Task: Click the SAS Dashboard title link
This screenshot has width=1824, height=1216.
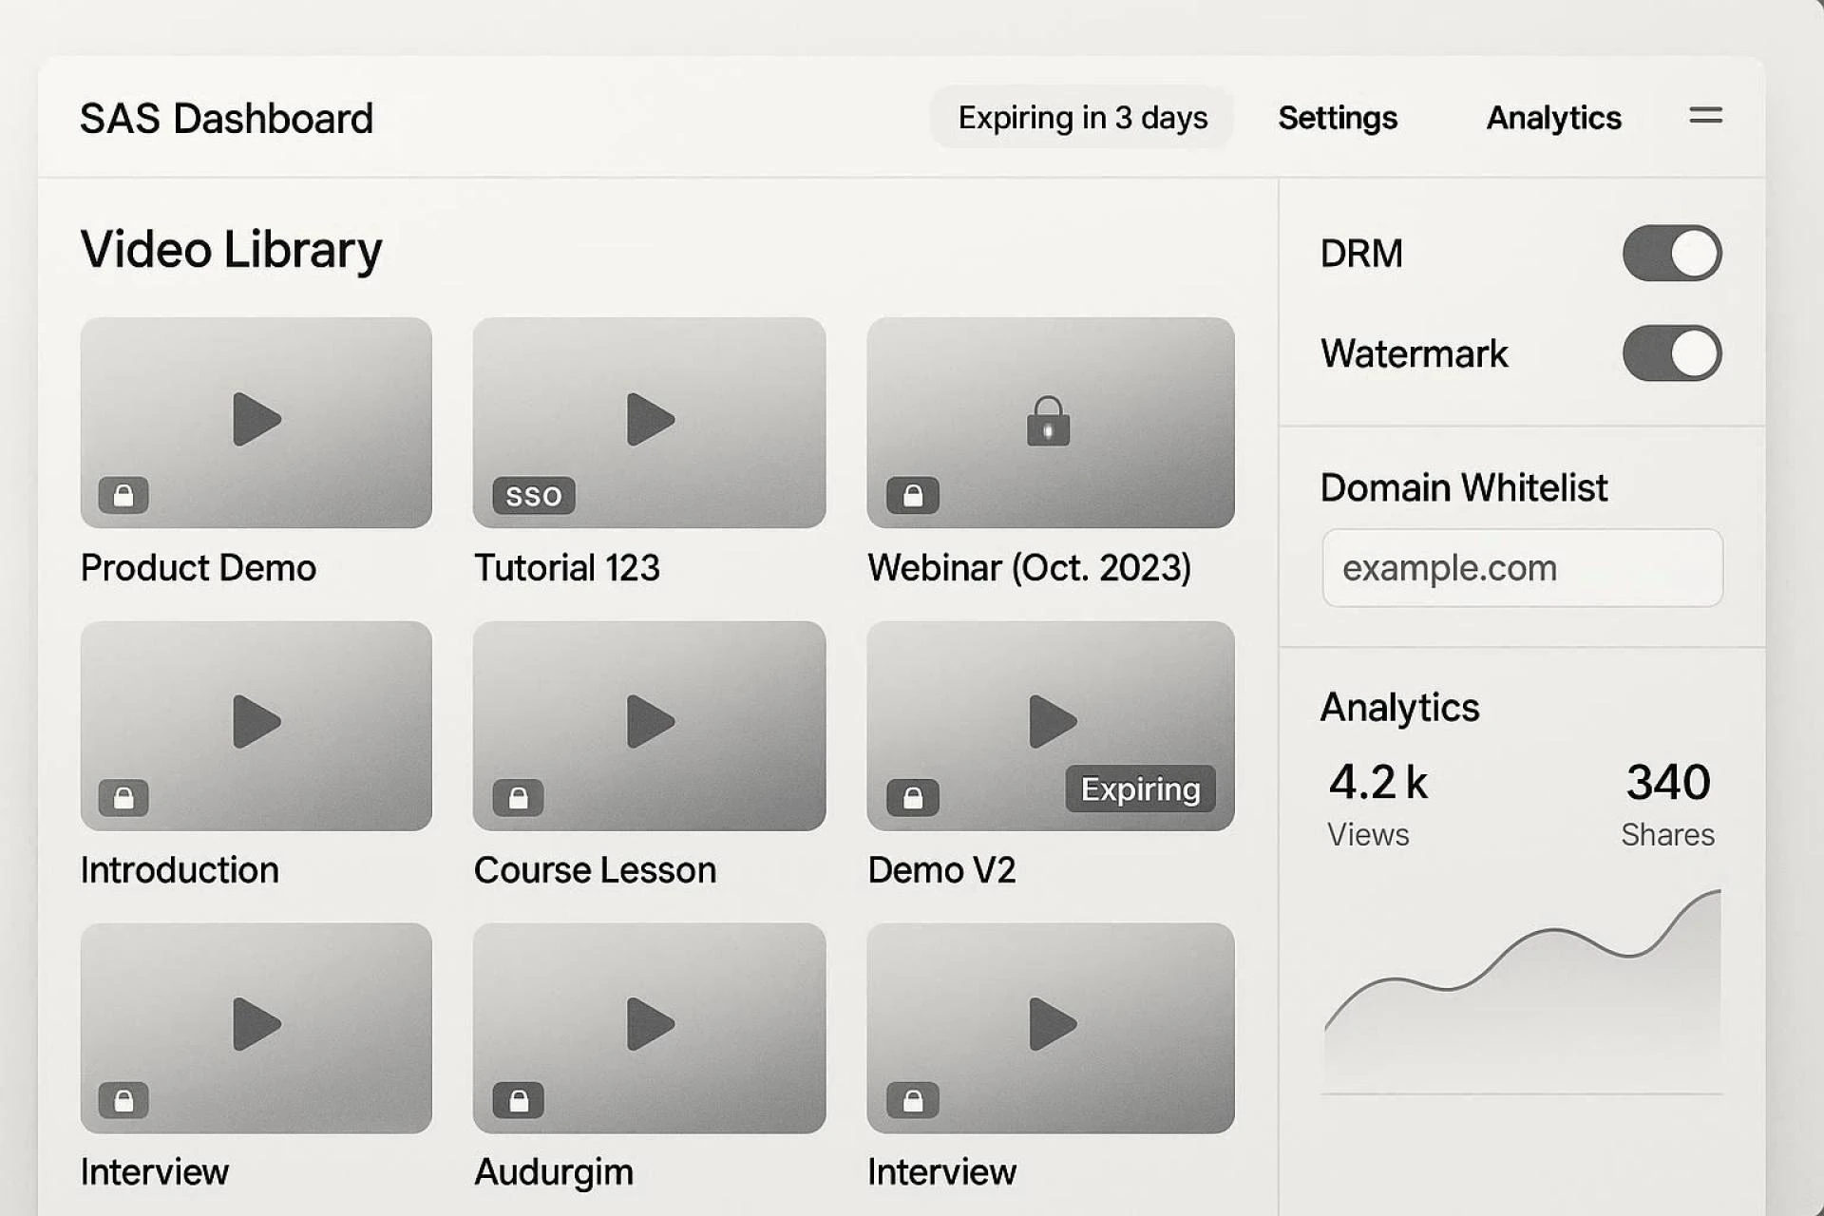Action: click(x=226, y=119)
